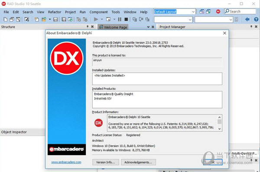
Task: Click the Save toolbar icon
Action: tap(55, 19)
